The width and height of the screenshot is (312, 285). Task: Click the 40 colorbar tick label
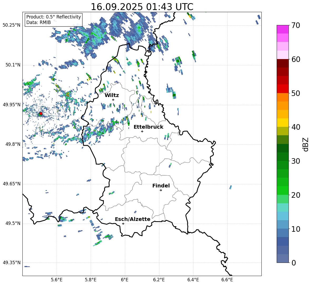click(295, 127)
